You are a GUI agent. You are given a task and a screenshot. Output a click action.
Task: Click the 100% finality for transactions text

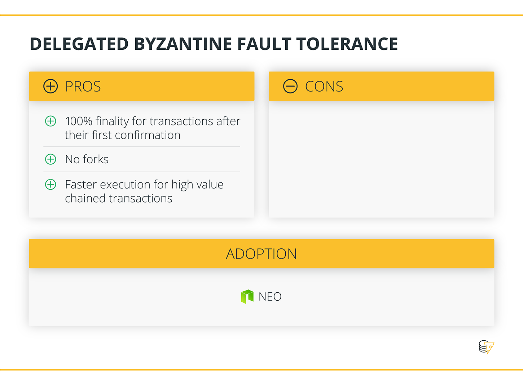[x=152, y=128]
